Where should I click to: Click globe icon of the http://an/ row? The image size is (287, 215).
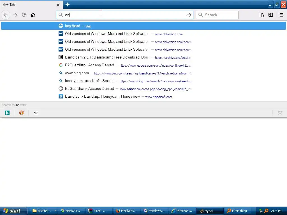pos(61,26)
